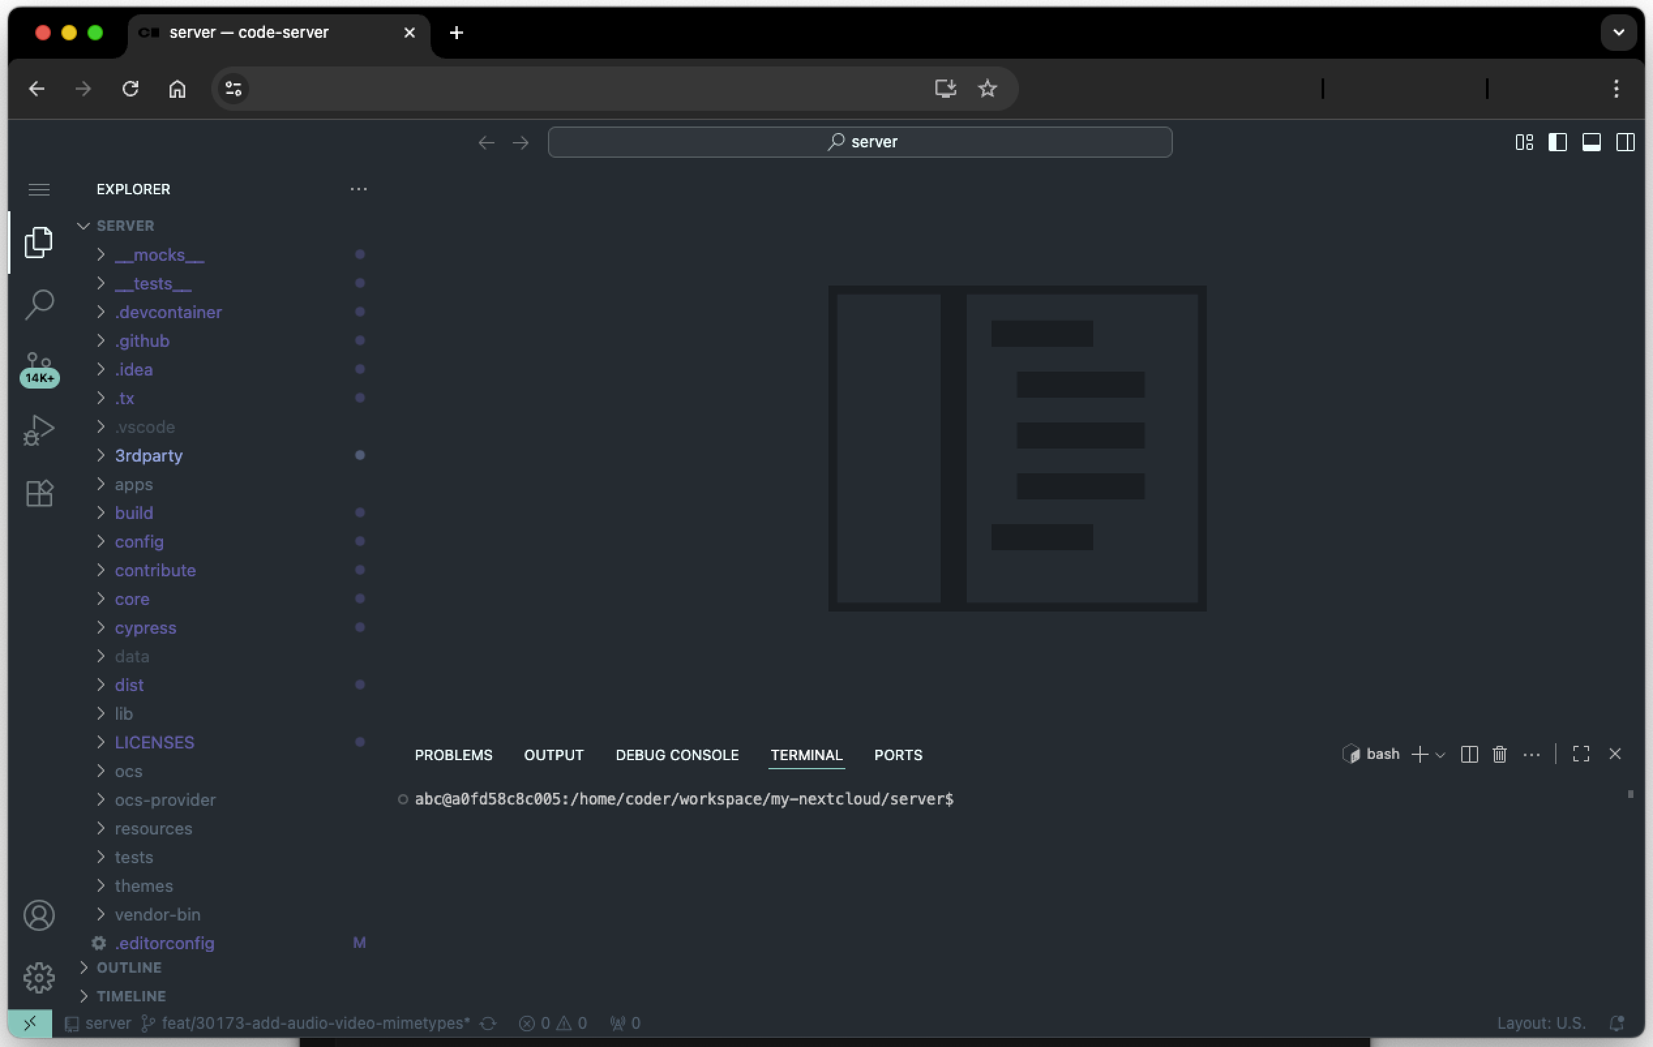Click the server command center search box
This screenshot has width=1653, height=1047.
pos(860,142)
